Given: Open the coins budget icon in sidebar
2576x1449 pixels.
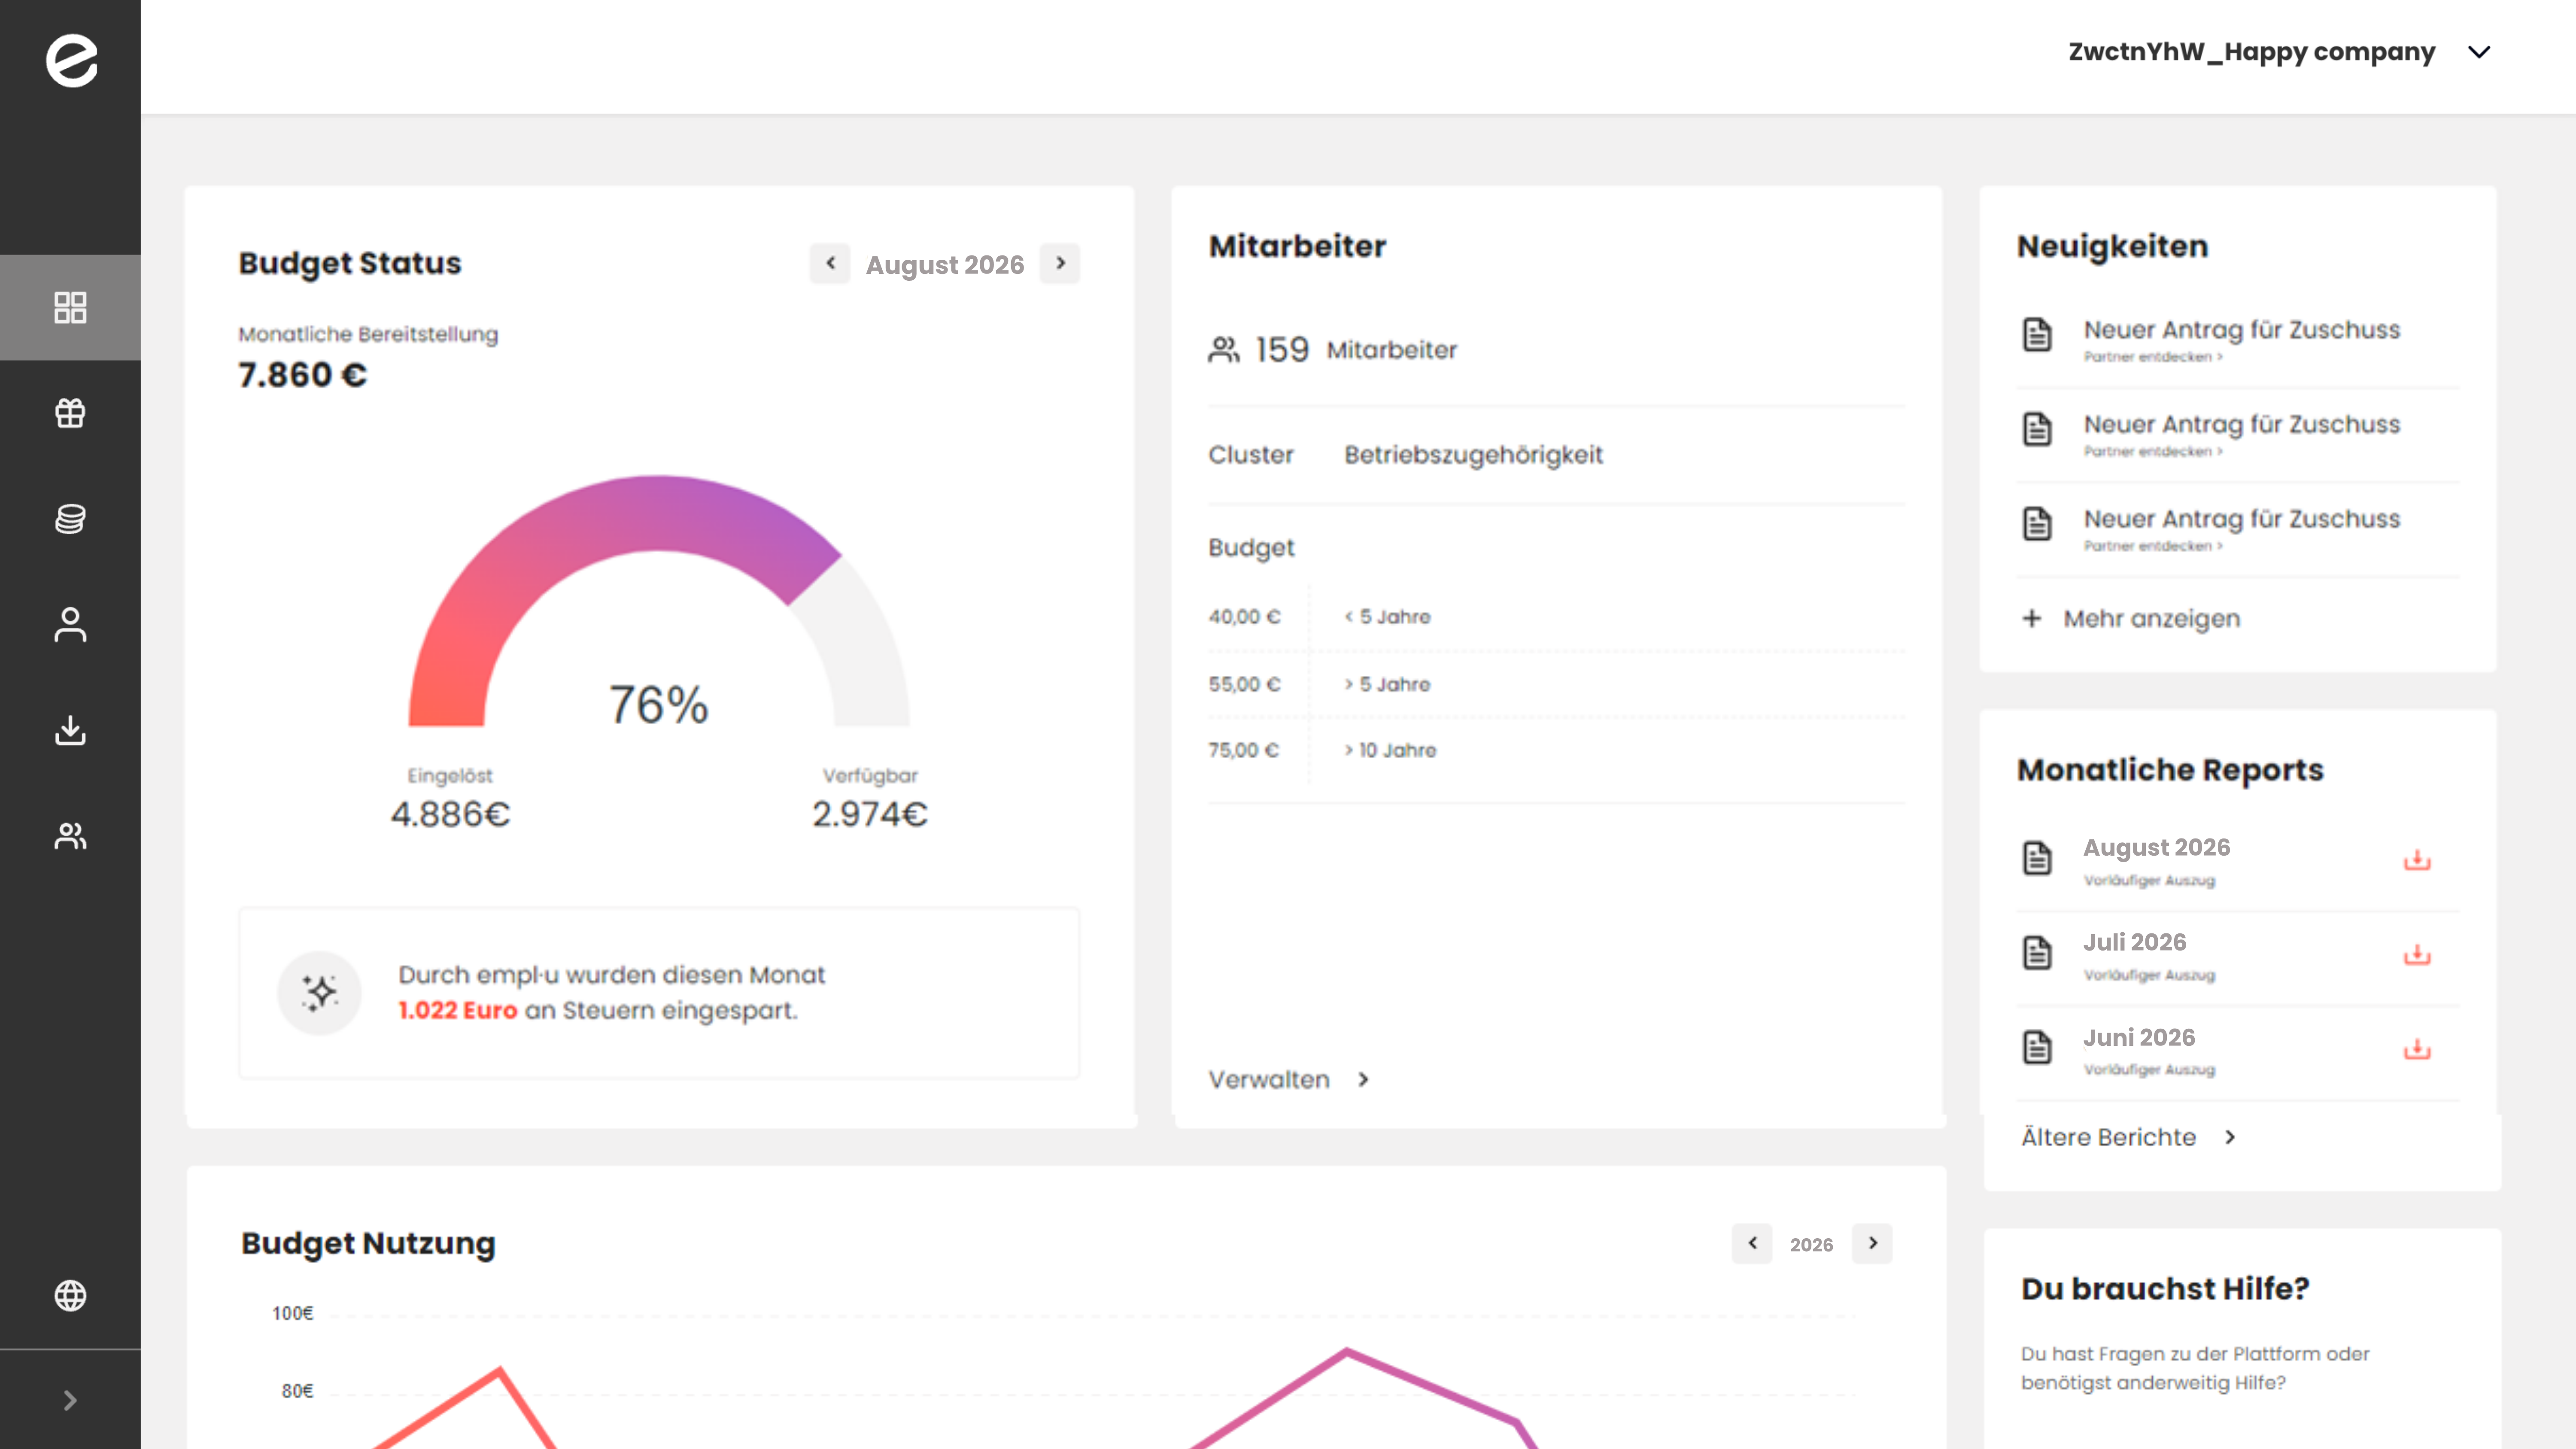Looking at the screenshot, I should (x=70, y=519).
